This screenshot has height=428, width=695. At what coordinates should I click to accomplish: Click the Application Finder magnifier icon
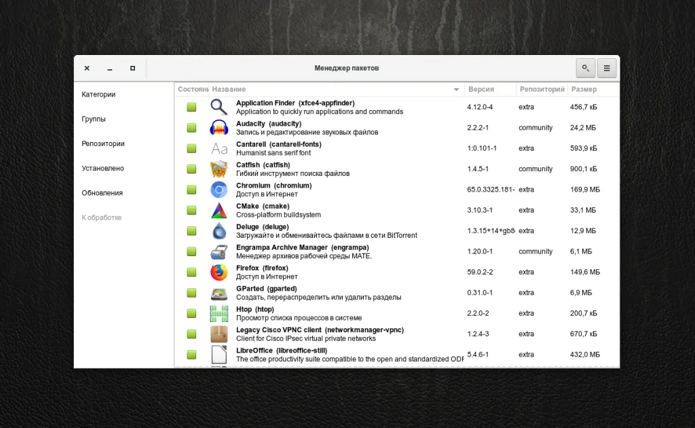[219, 107]
